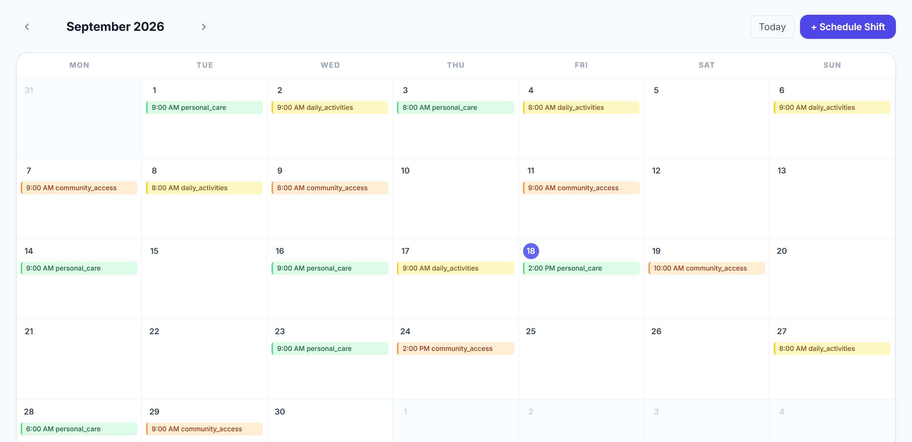
Task: Select day 12 in the calendar
Action: click(x=656, y=170)
